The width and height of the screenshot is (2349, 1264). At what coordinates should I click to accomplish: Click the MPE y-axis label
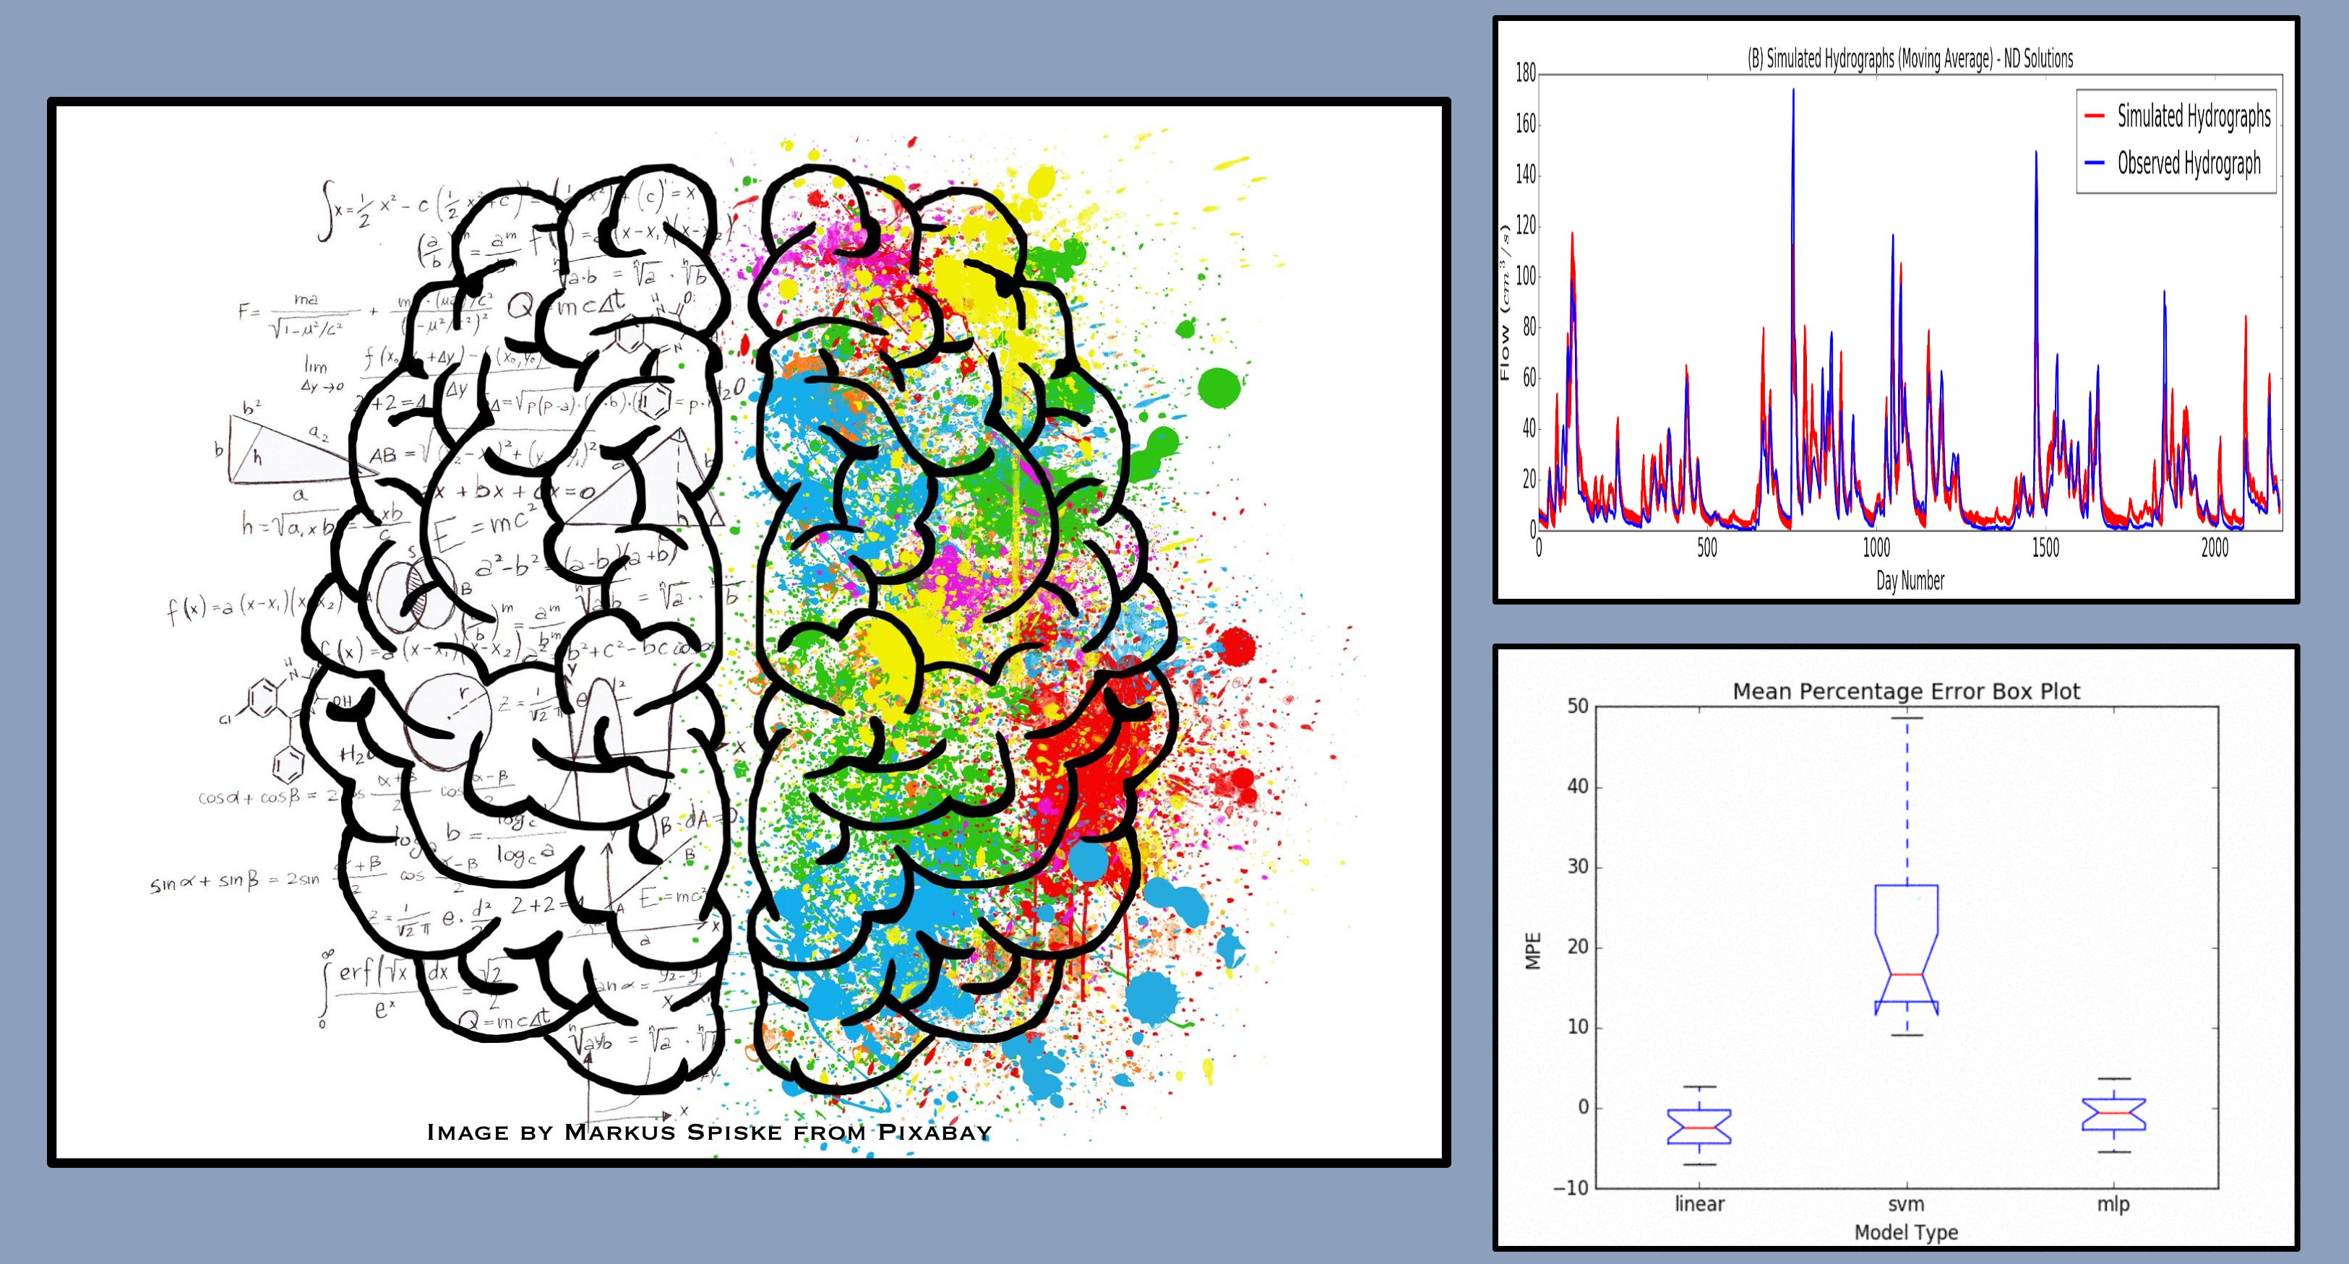[1534, 951]
